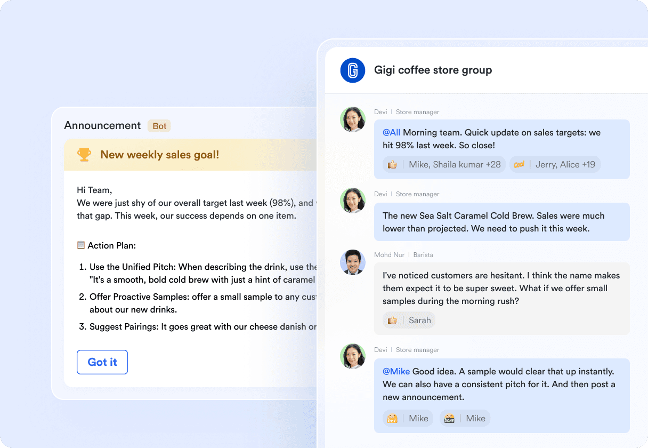Click the Offer Proactive Samples list item
This screenshot has width=648, height=448.
[x=198, y=303]
